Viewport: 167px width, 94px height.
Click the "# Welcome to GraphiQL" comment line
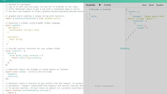pos(100,9)
